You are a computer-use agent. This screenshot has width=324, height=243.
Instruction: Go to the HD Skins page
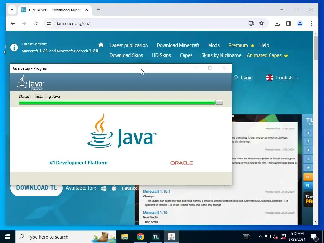click(x=161, y=55)
